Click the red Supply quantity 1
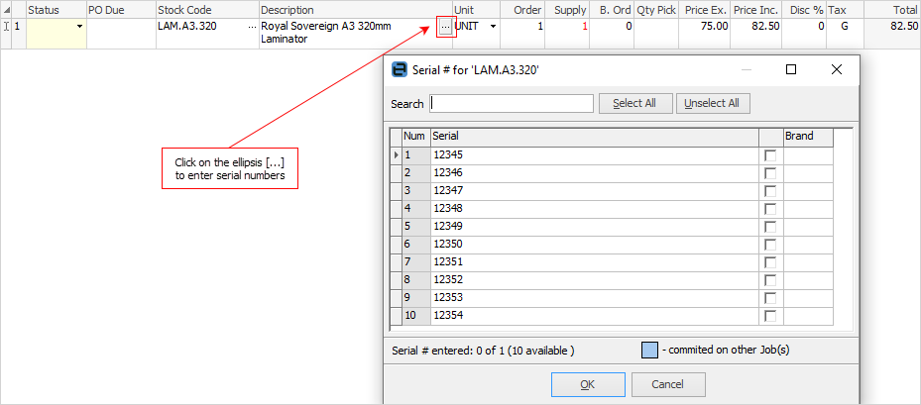This screenshot has width=921, height=405. (x=585, y=27)
